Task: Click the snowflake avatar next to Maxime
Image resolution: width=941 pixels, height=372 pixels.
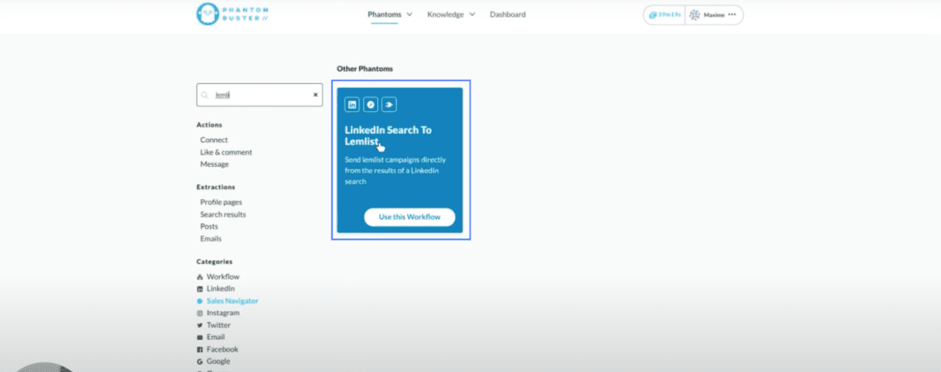Action: click(694, 15)
